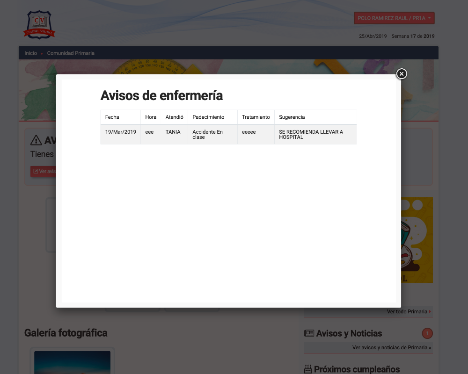Close the Avisos de enfermería popup

pos(402,74)
